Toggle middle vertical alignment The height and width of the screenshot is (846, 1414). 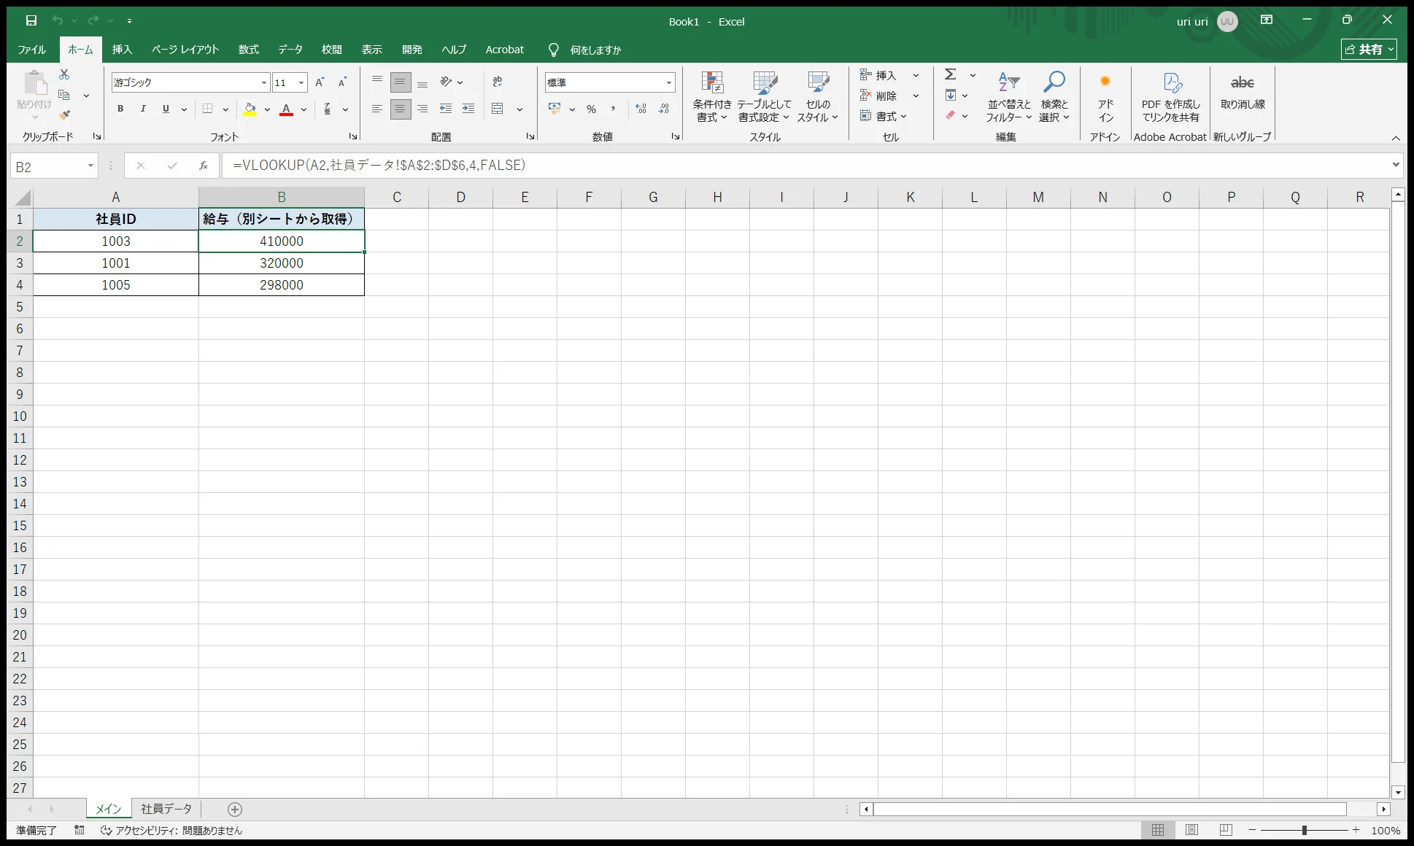tap(400, 82)
